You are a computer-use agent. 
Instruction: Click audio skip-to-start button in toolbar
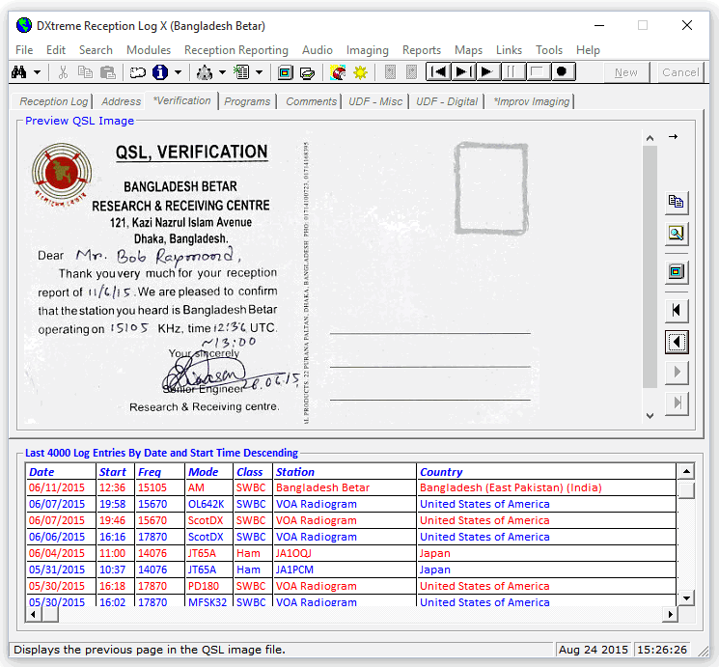(x=438, y=72)
